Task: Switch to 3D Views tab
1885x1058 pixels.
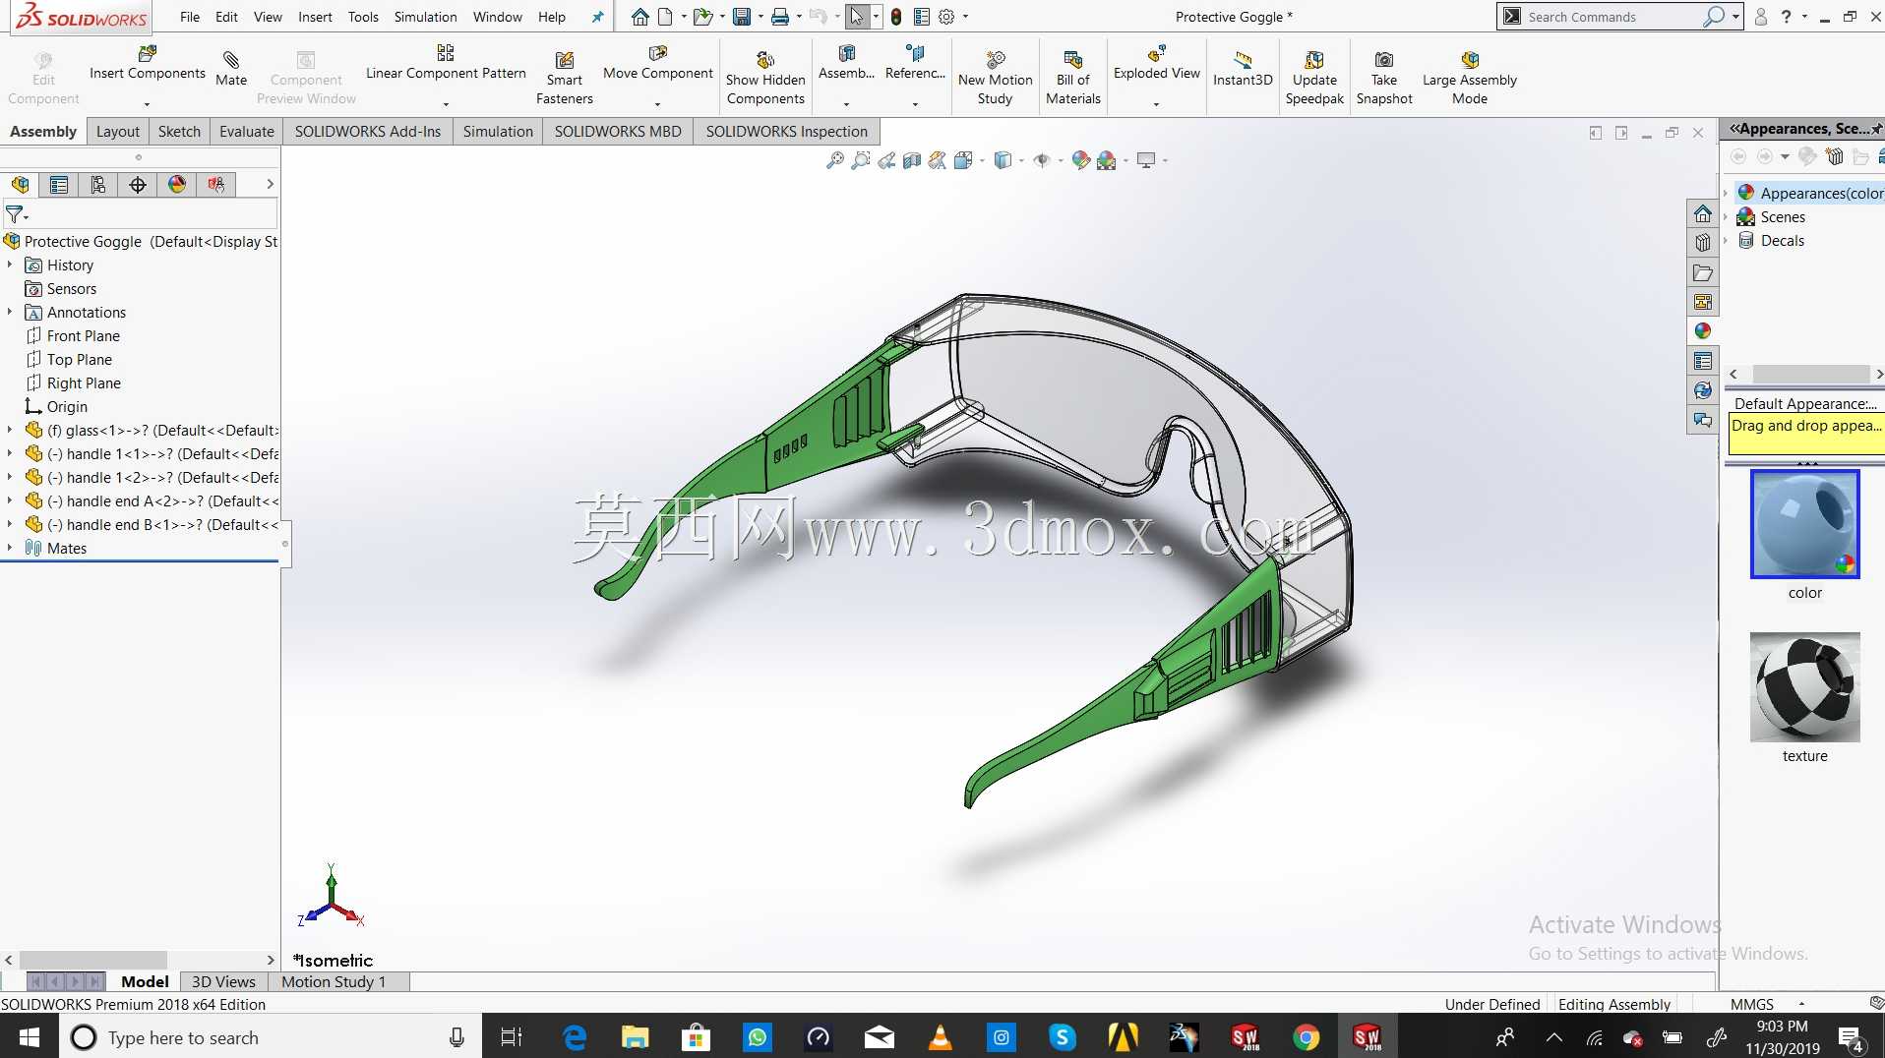Action: click(x=223, y=981)
